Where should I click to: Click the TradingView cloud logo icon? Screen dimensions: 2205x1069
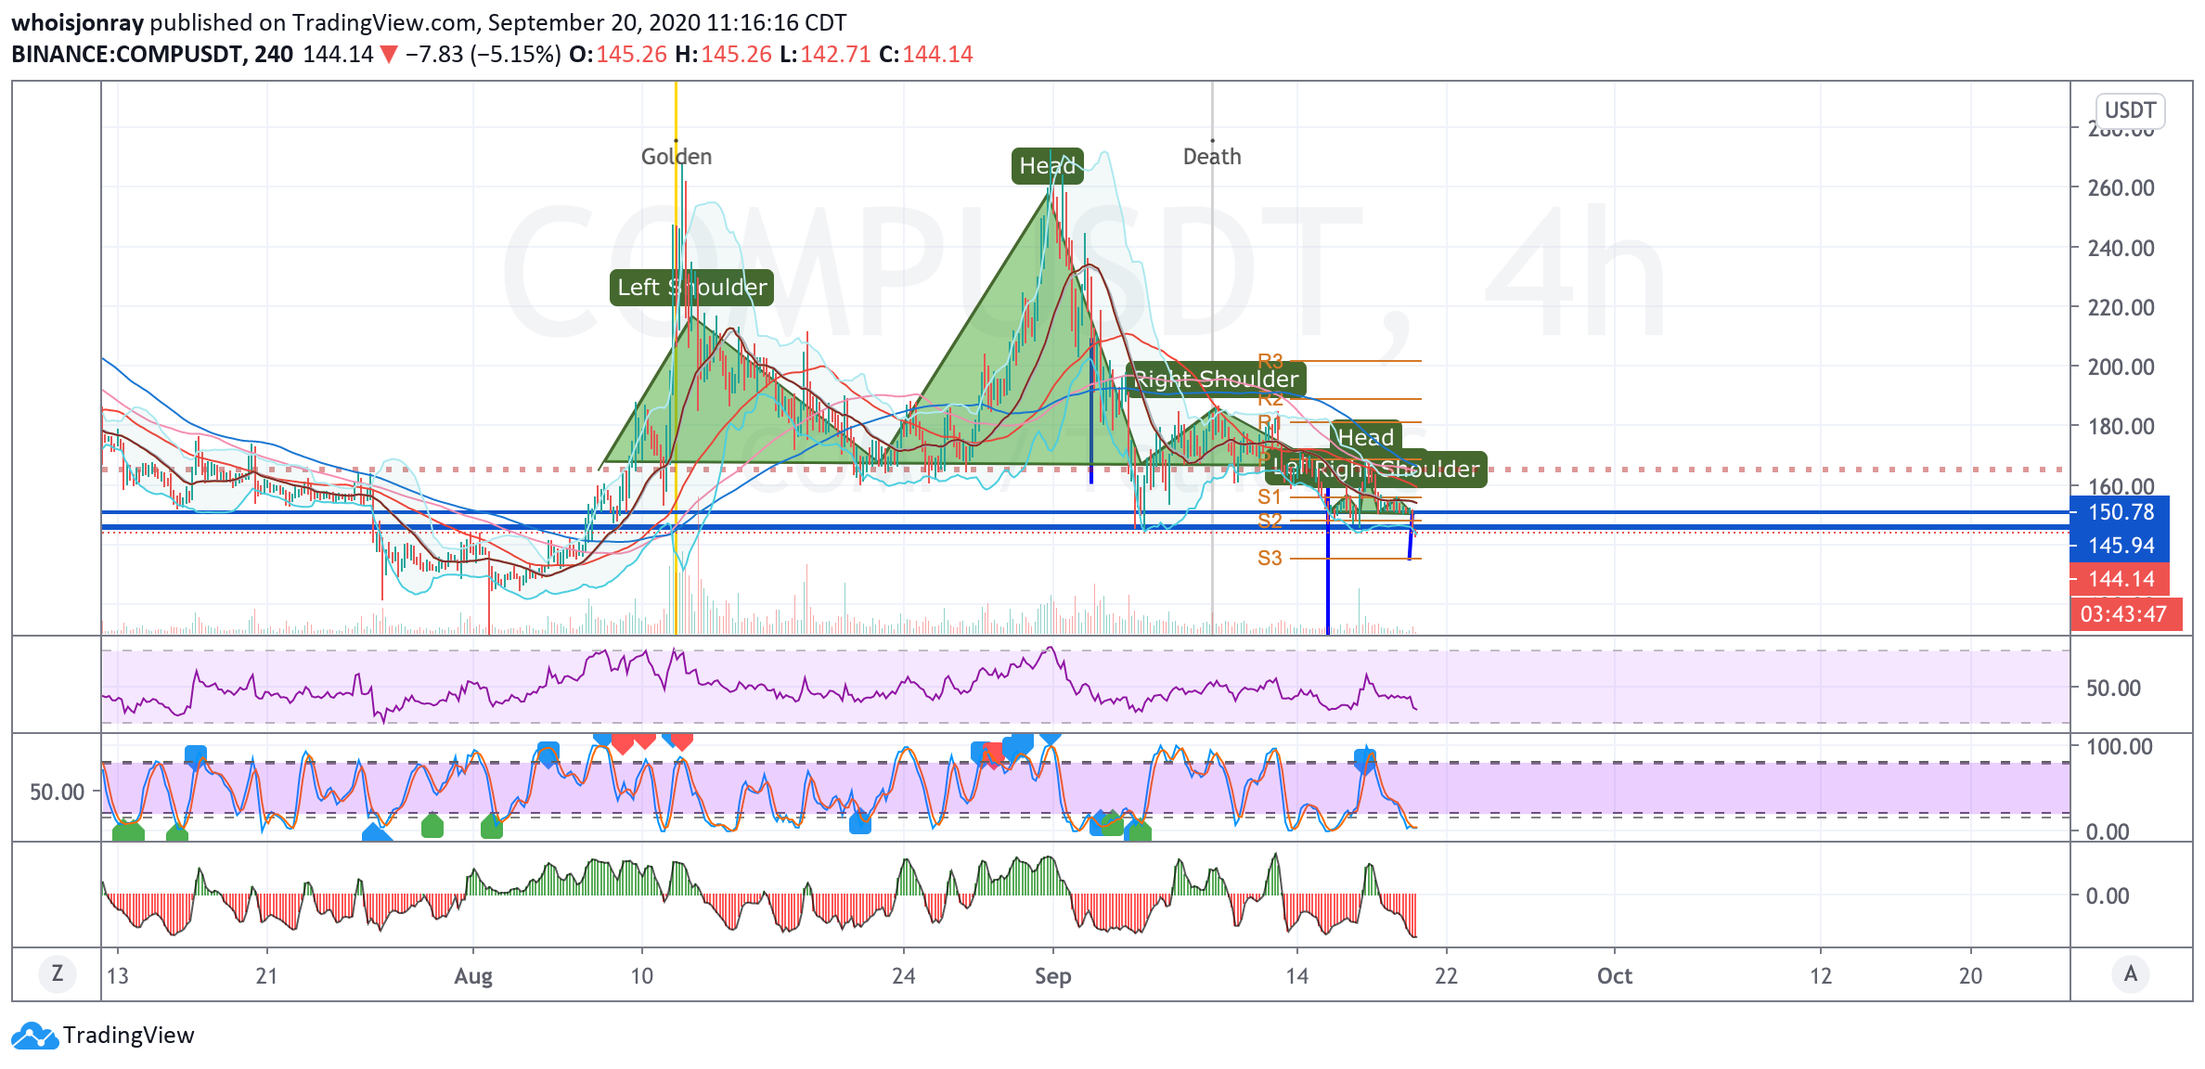point(35,1036)
